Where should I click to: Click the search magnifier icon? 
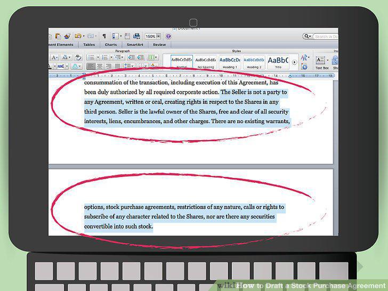pyautogui.click(x=306, y=36)
